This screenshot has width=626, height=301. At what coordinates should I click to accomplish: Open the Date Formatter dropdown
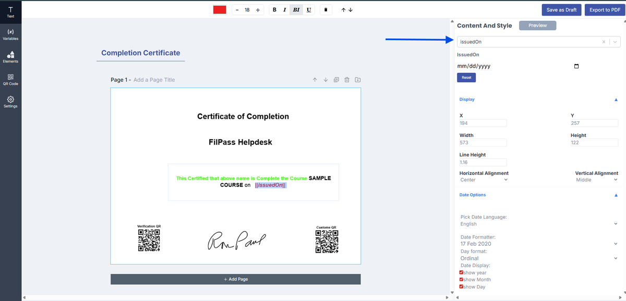[x=539, y=244]
